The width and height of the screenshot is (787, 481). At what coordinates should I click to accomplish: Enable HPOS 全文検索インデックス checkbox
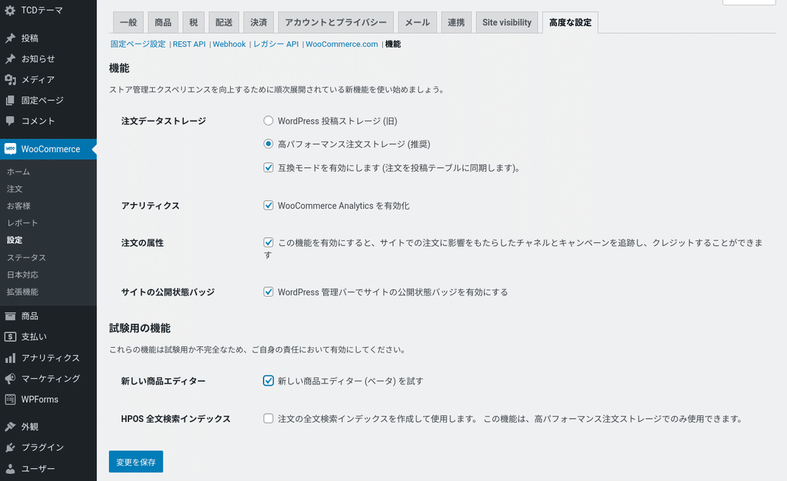pos(268,418)
